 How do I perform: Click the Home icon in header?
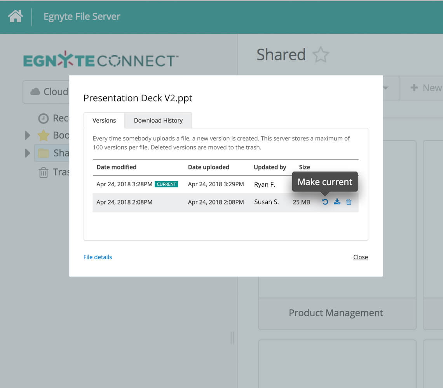[16, 17]
